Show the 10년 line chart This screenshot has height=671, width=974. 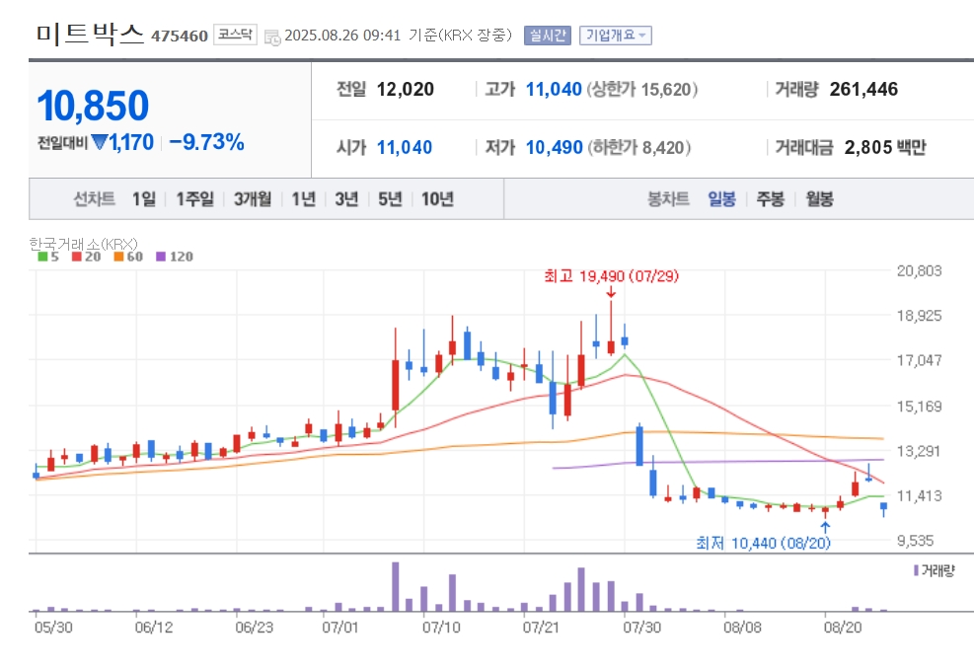coord(437,198)
